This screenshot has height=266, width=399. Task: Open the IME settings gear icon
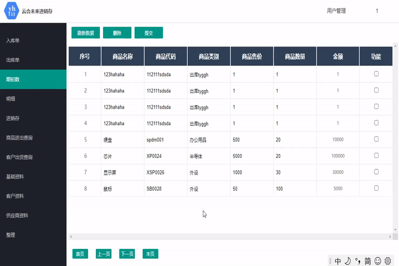pyautogui.click(x=388, y=260)
